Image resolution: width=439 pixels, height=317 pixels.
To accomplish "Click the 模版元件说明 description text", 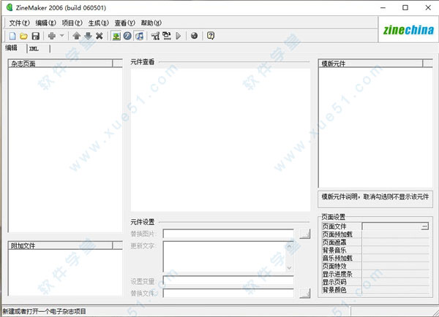I will pos(375,196).
